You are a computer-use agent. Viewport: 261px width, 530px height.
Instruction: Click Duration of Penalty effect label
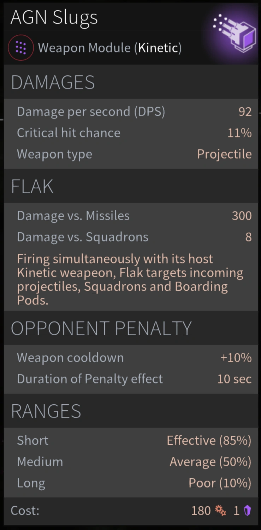(90, 379)
